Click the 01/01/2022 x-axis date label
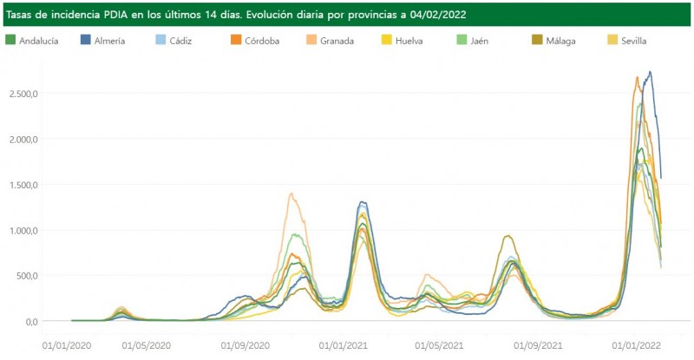Screen dimensions: 694x360 click(x=635, y=344)
